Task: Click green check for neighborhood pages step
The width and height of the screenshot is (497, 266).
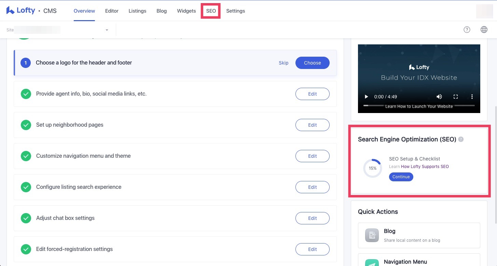Action: pyautogui.click(x=26, y=125)
